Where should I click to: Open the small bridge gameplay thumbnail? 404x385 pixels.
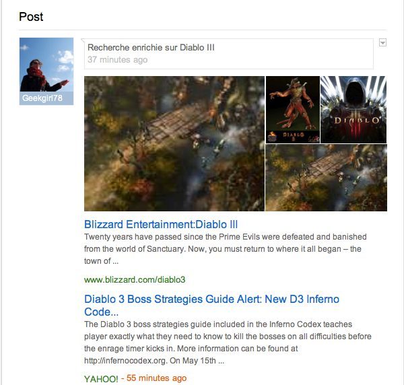click(x=326, y=178)
